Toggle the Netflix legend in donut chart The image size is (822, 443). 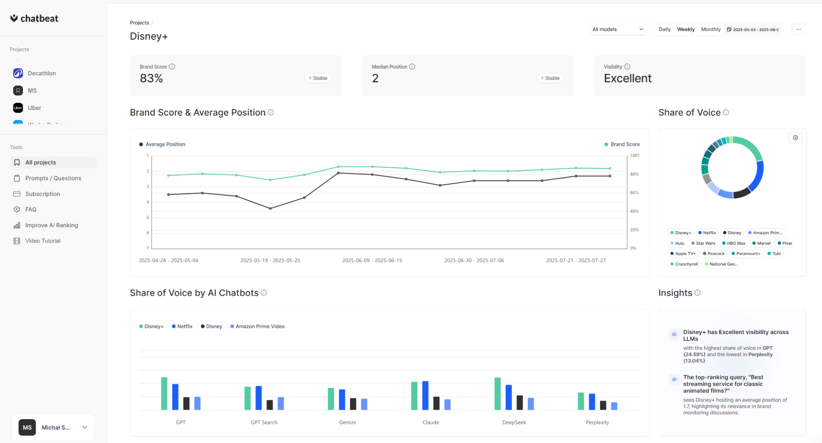coord(707,233)
